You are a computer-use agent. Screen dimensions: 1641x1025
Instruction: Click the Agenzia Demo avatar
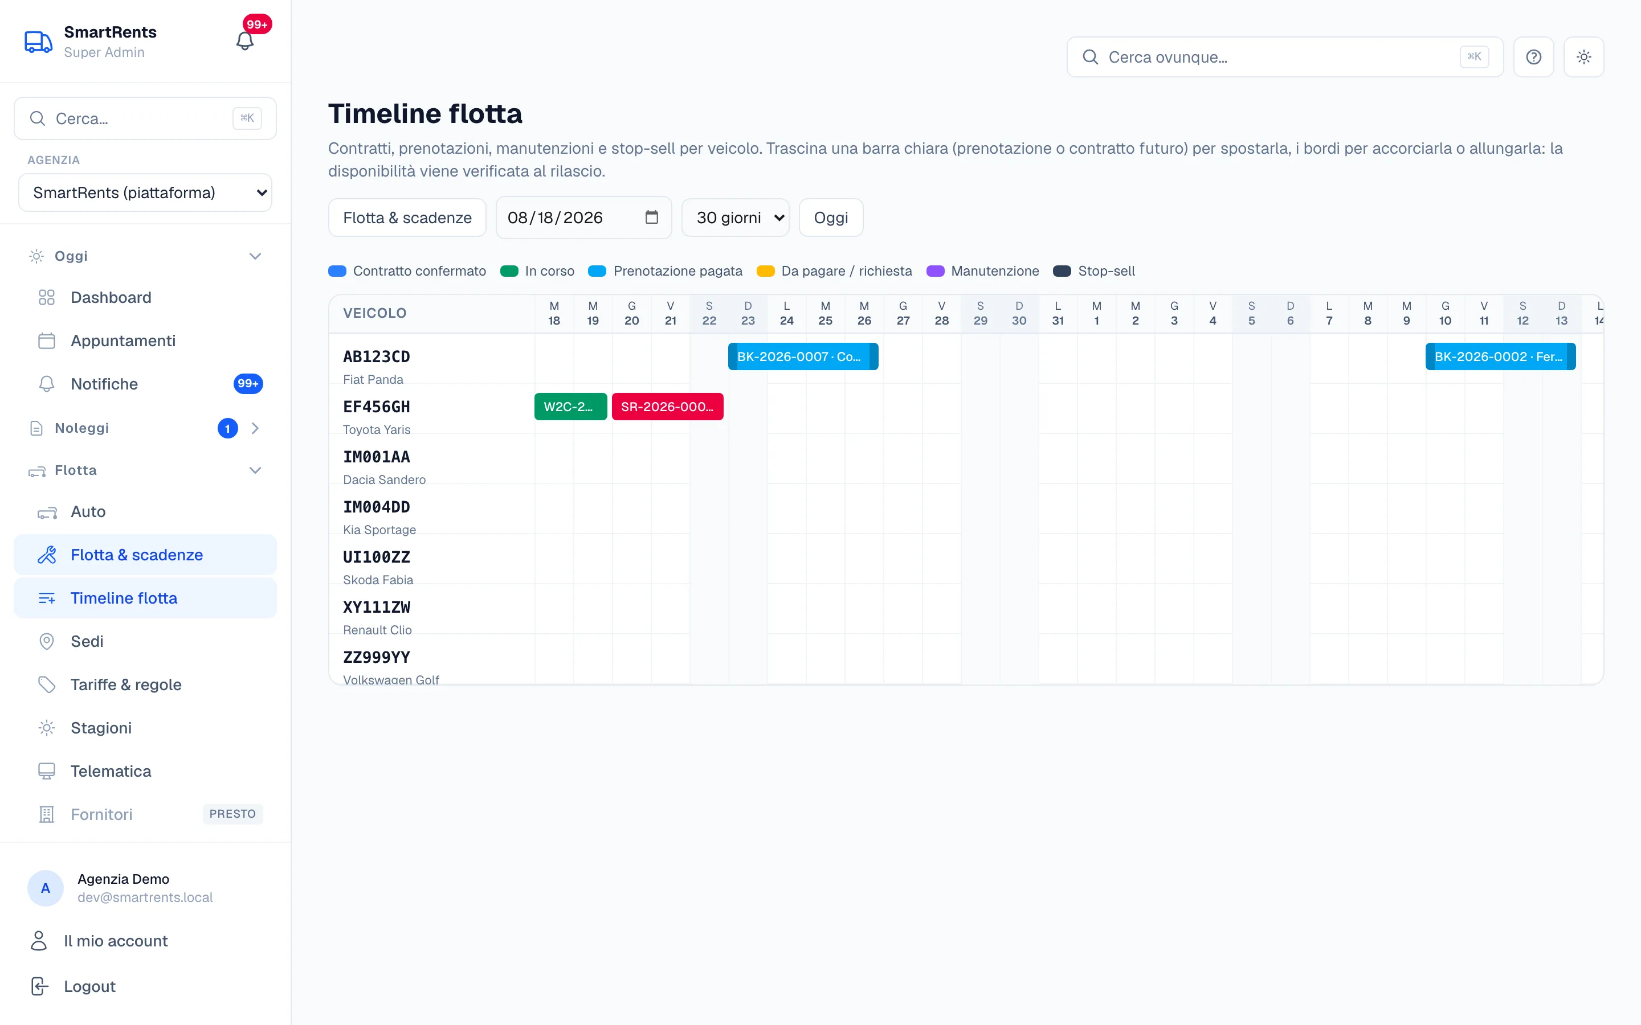(x=46, y=888)
